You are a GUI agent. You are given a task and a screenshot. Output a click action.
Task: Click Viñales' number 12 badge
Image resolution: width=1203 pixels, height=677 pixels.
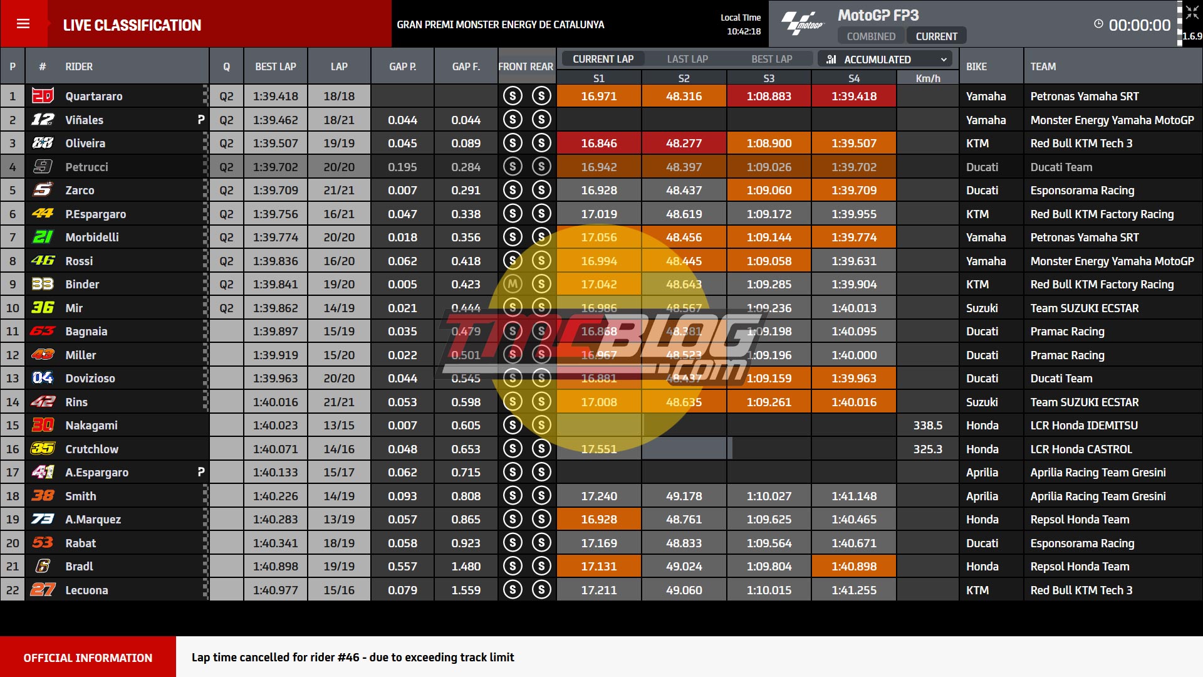click(43, 120)
